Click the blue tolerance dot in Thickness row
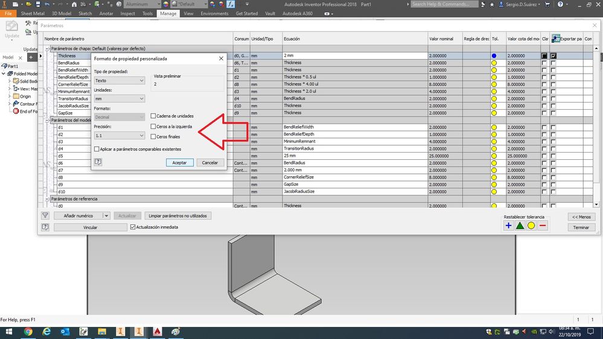Image resolution: width=603 pixels, height=339 pixels. click(494, 55)
